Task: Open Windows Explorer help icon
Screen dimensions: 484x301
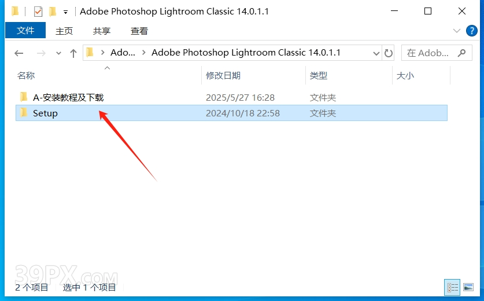Action: pos(471,31)
